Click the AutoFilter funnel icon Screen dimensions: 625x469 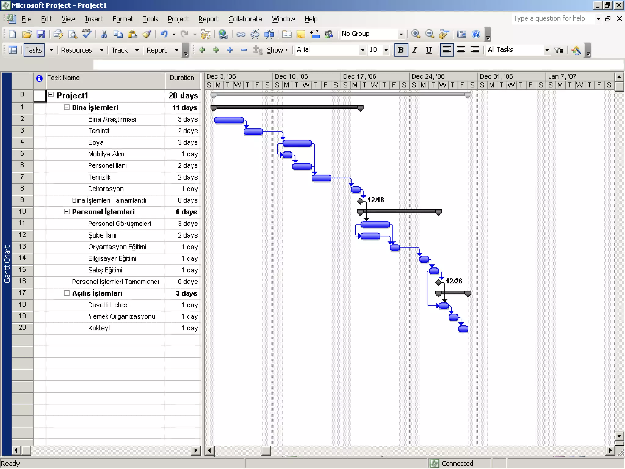[558, 50]
